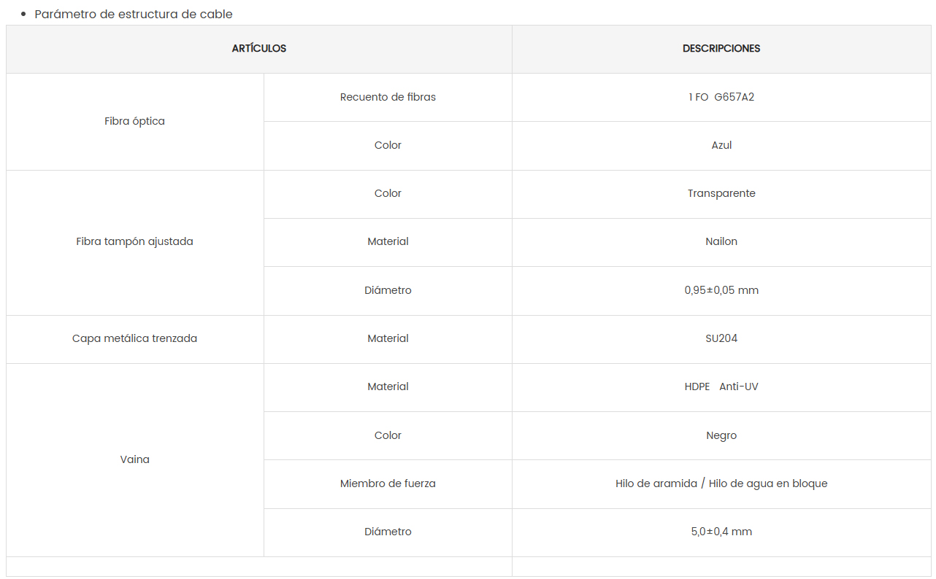
Task: Select the Capa metálica trenzada cell
Action: click(x=135, y=339)
